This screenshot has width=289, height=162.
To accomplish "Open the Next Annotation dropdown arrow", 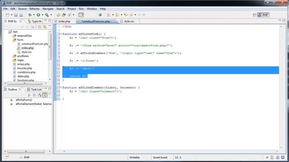I will [113, 15].
